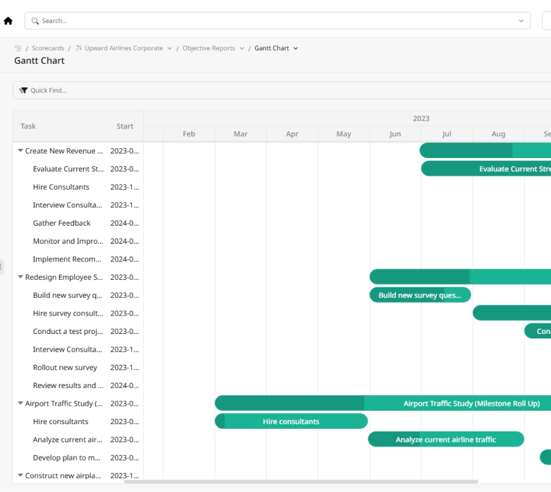Select the Evaluate Current Stre... Gantt bar
551x492 pixels.
pyautogui.click(x=486, y=169)
